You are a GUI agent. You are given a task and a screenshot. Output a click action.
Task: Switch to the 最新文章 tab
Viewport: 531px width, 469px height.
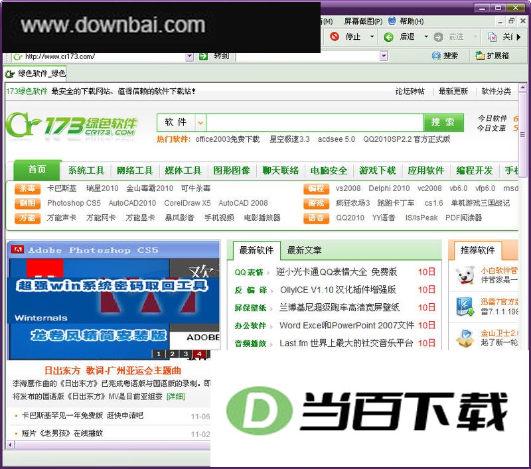(x=304, y=250)
